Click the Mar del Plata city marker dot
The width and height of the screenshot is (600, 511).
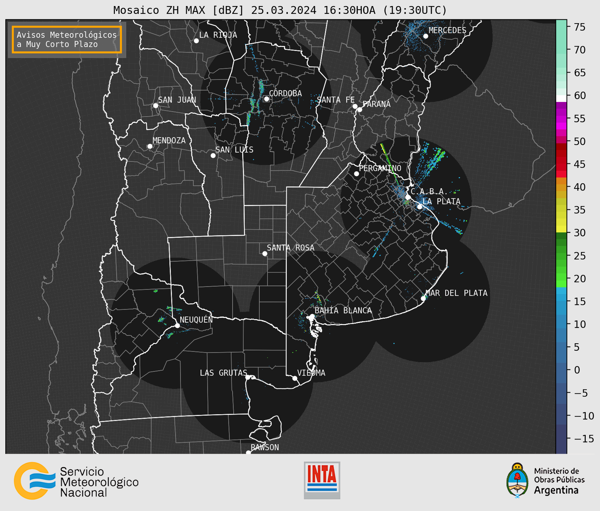(x=423, y=298)
